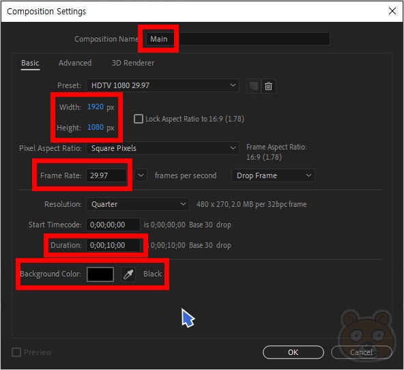The height and width of the screenshot is (370, 404).
Task: Click the Composition Name field
Action: 237,39
